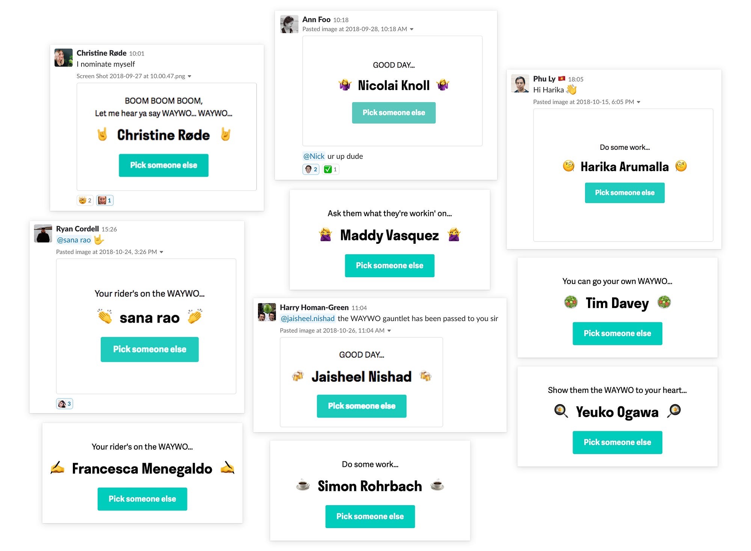Open Harry Homan-Green's avatar
The image size is (751, 551).
click(x=267, y=312)
